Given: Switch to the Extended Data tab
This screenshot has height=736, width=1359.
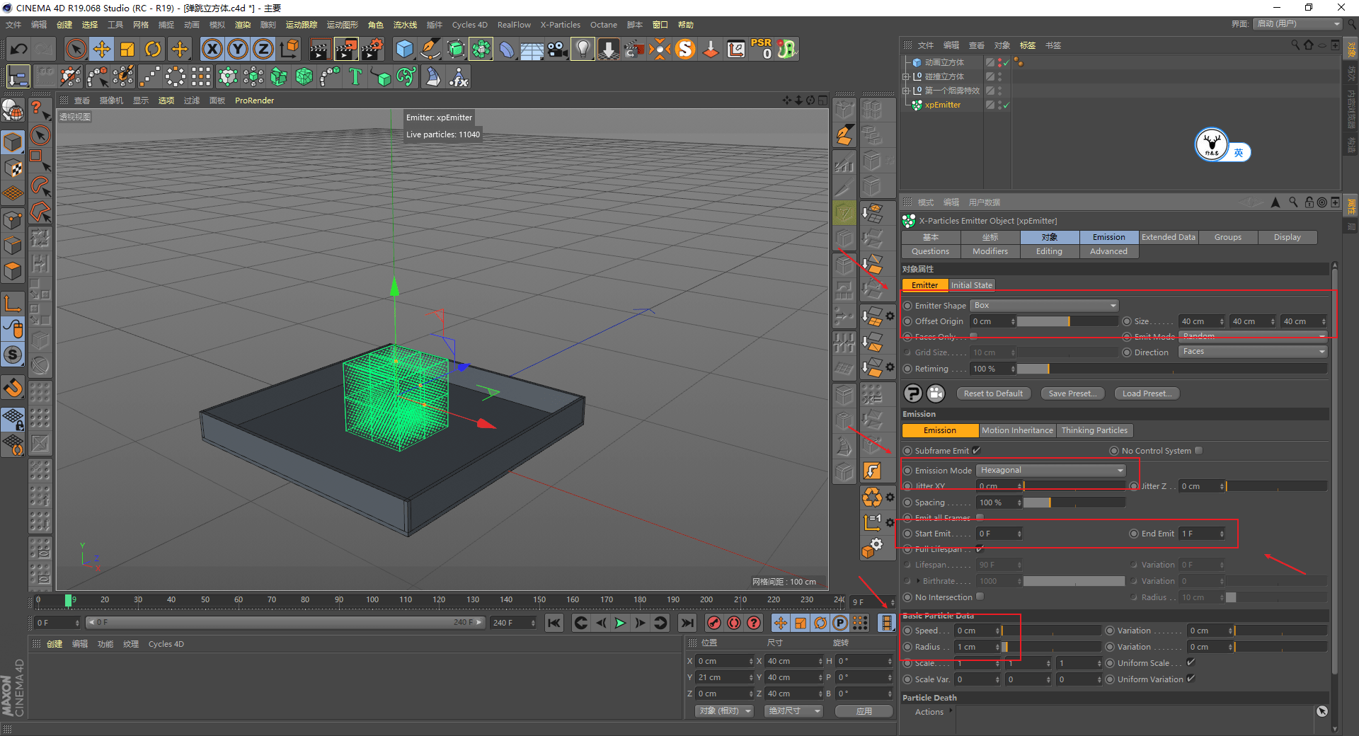Looking at the screenshot, I should 1168,237.
